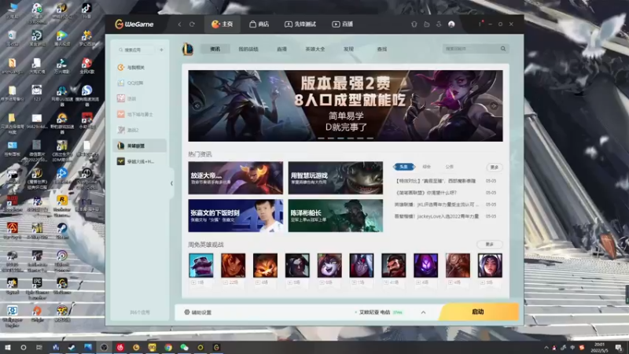The height and width of the screenshot is (354, 629).
Task: Select the QQ game entry in sidebar
Action: tap(140, 83)
